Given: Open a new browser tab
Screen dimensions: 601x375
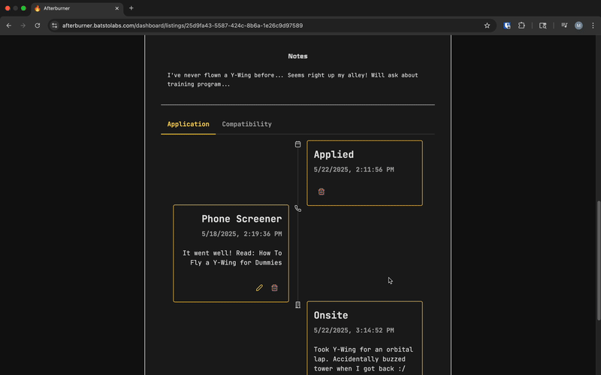Looking at the screenshot, I should pos(131,8).
